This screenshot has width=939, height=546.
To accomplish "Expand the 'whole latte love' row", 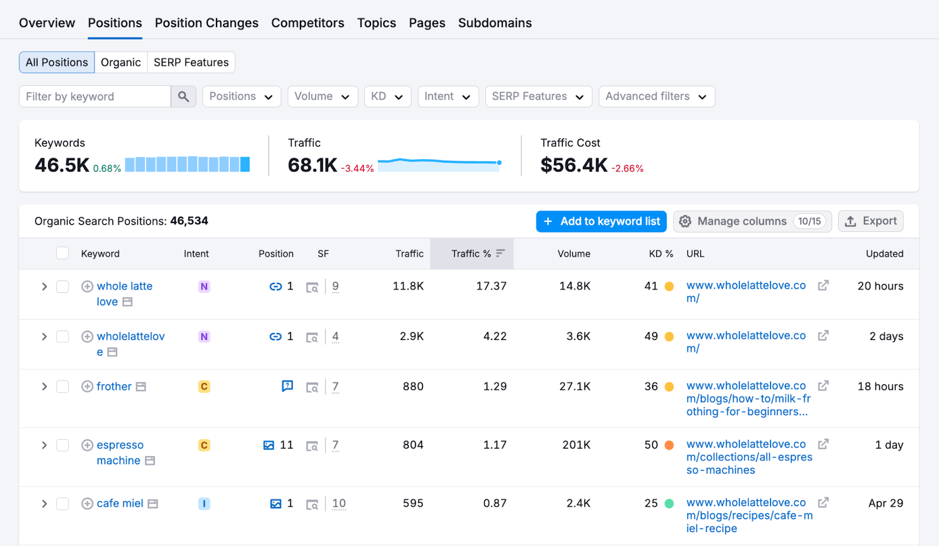I will pyautogui.click(x=44, y=287).
